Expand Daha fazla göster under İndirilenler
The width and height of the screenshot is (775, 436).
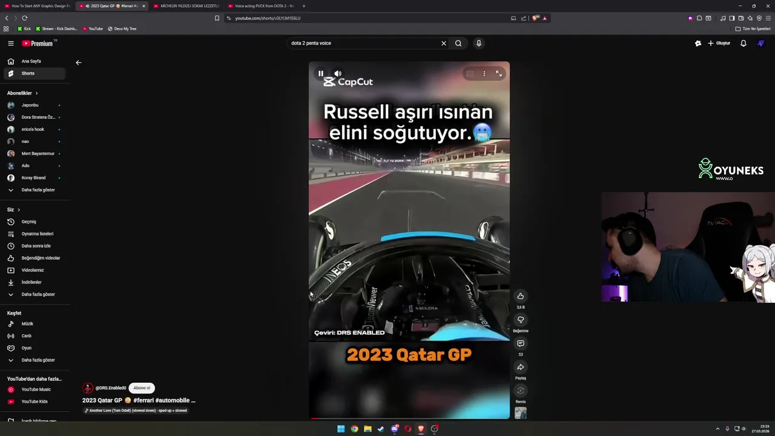coord(34,294)
